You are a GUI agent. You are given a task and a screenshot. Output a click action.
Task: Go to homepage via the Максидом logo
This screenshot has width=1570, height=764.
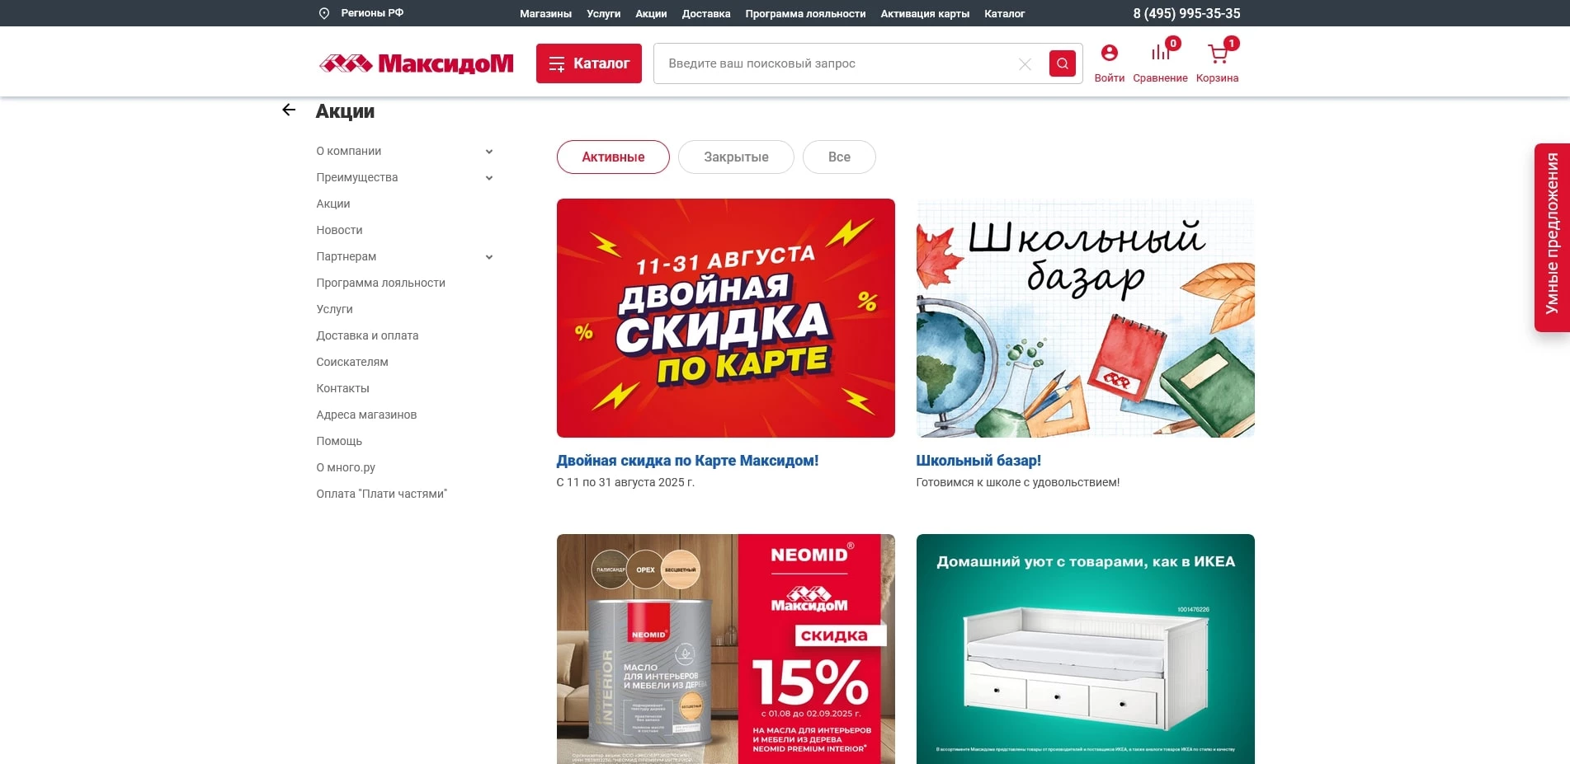click(x=417, y=63)
